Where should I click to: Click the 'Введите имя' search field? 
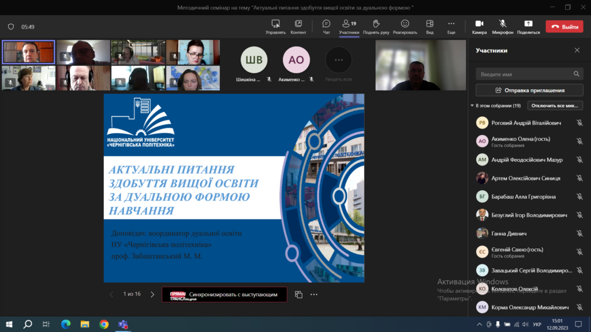click(x=525, y=74)
